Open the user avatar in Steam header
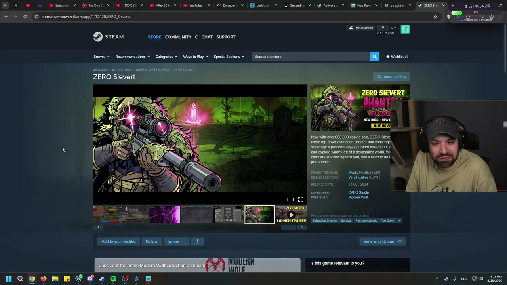The width and height of the screenshot is (507, 285). (405, 29)
